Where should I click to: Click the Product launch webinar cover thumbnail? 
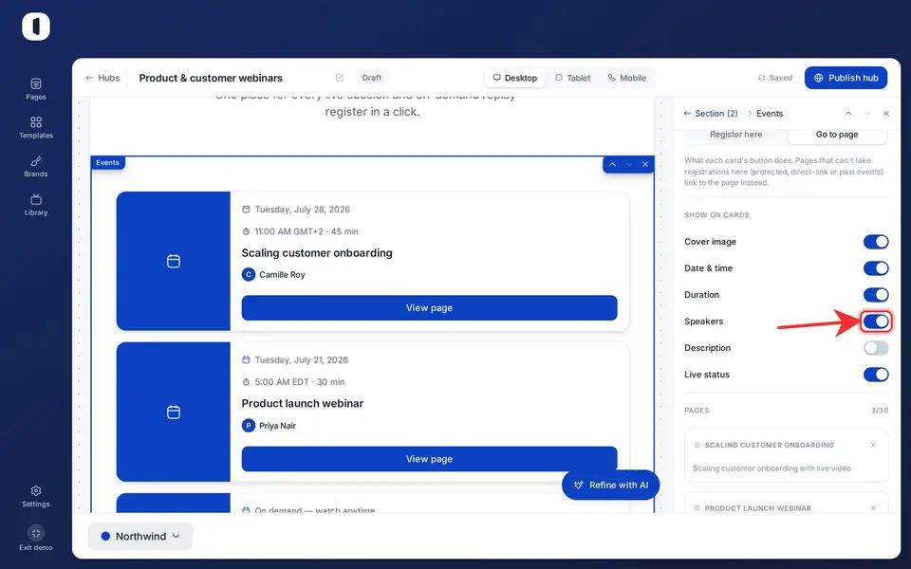pos(173,412)
